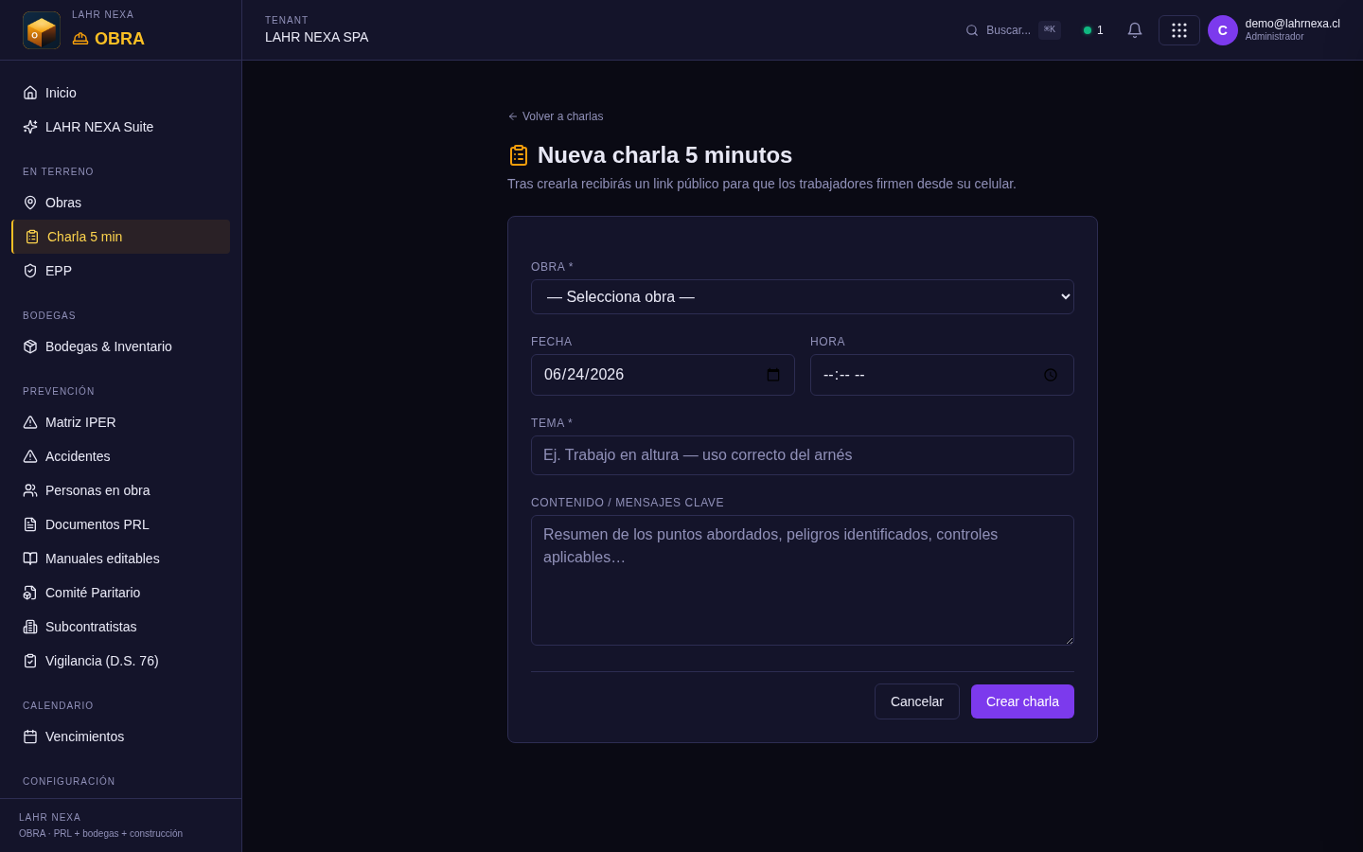
Task: Click the map pin icon for Obras
Action: pyautogui.click(x=30, y=203)
